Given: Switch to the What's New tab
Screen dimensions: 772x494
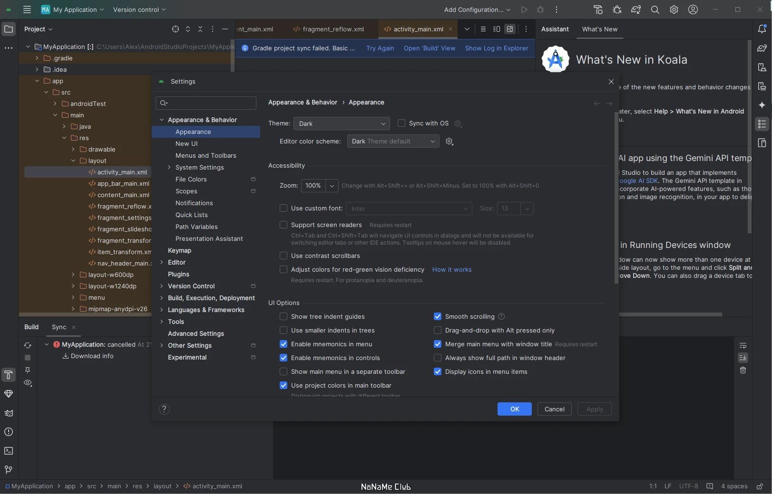Looking at the screenshot, I should [x=600, y=29].
